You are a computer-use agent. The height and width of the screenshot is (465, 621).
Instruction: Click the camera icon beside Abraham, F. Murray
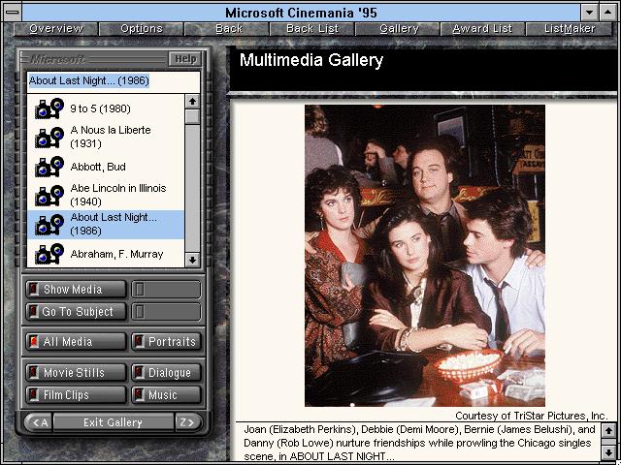(49, 254)
